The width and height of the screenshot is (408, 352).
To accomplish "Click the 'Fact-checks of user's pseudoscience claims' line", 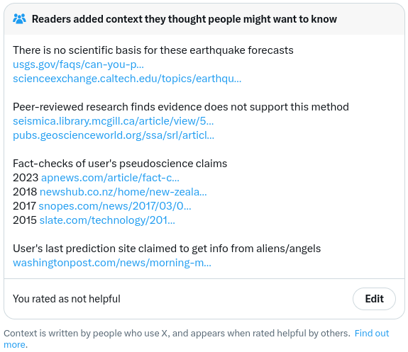I will 120,164.
